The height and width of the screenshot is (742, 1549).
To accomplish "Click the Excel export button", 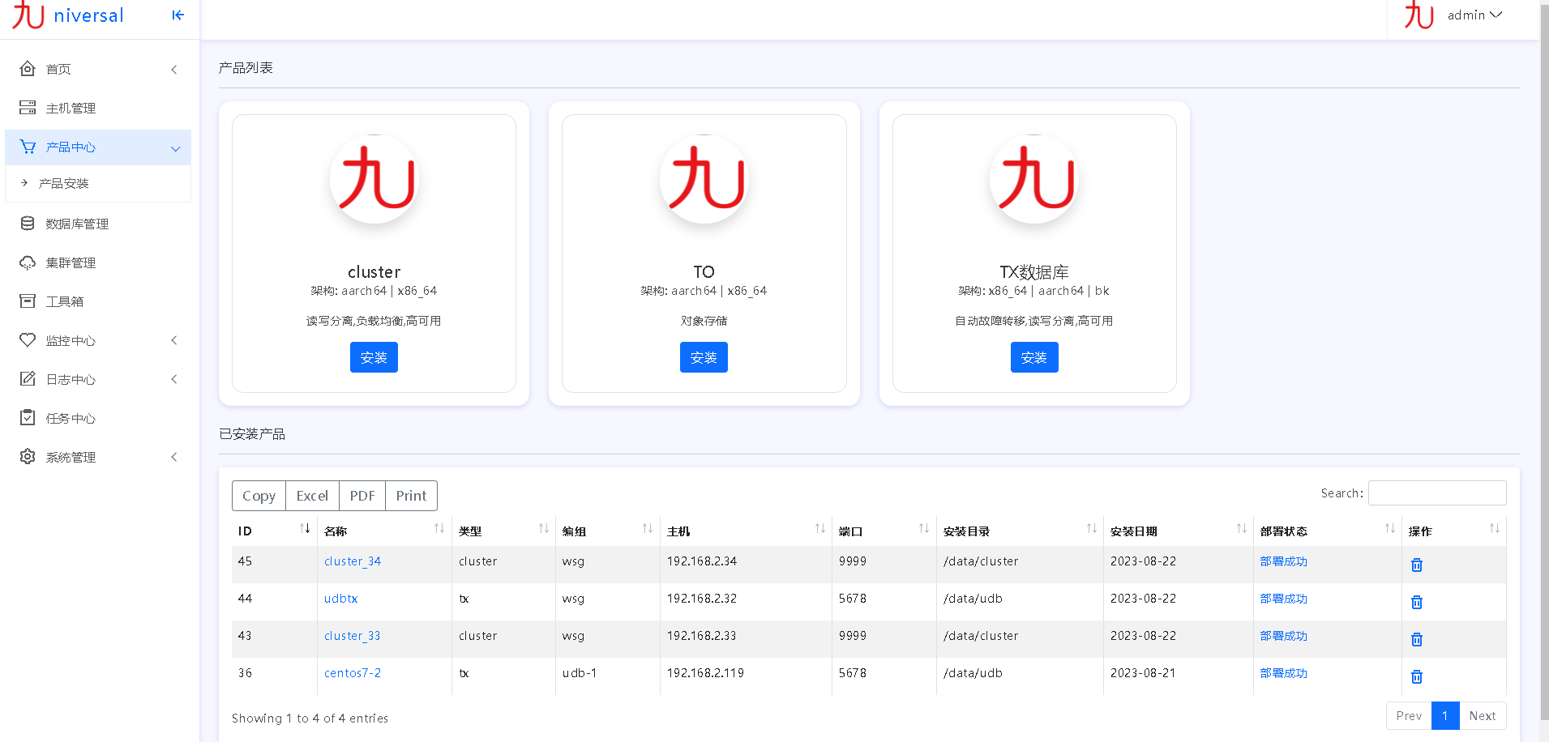I will click(311, 495).
